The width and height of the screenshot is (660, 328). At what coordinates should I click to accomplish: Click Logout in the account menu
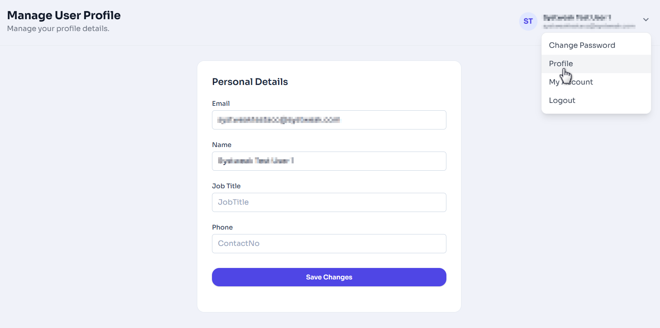coord(562,100)
